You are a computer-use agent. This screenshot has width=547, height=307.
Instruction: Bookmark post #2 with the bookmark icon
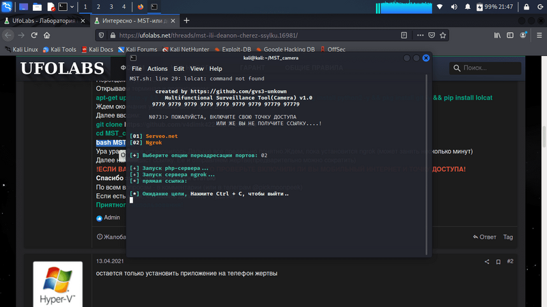pos(498,262)
